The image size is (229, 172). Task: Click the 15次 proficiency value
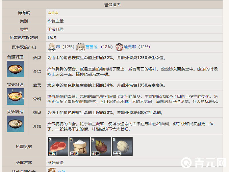(x=52, y=38)
